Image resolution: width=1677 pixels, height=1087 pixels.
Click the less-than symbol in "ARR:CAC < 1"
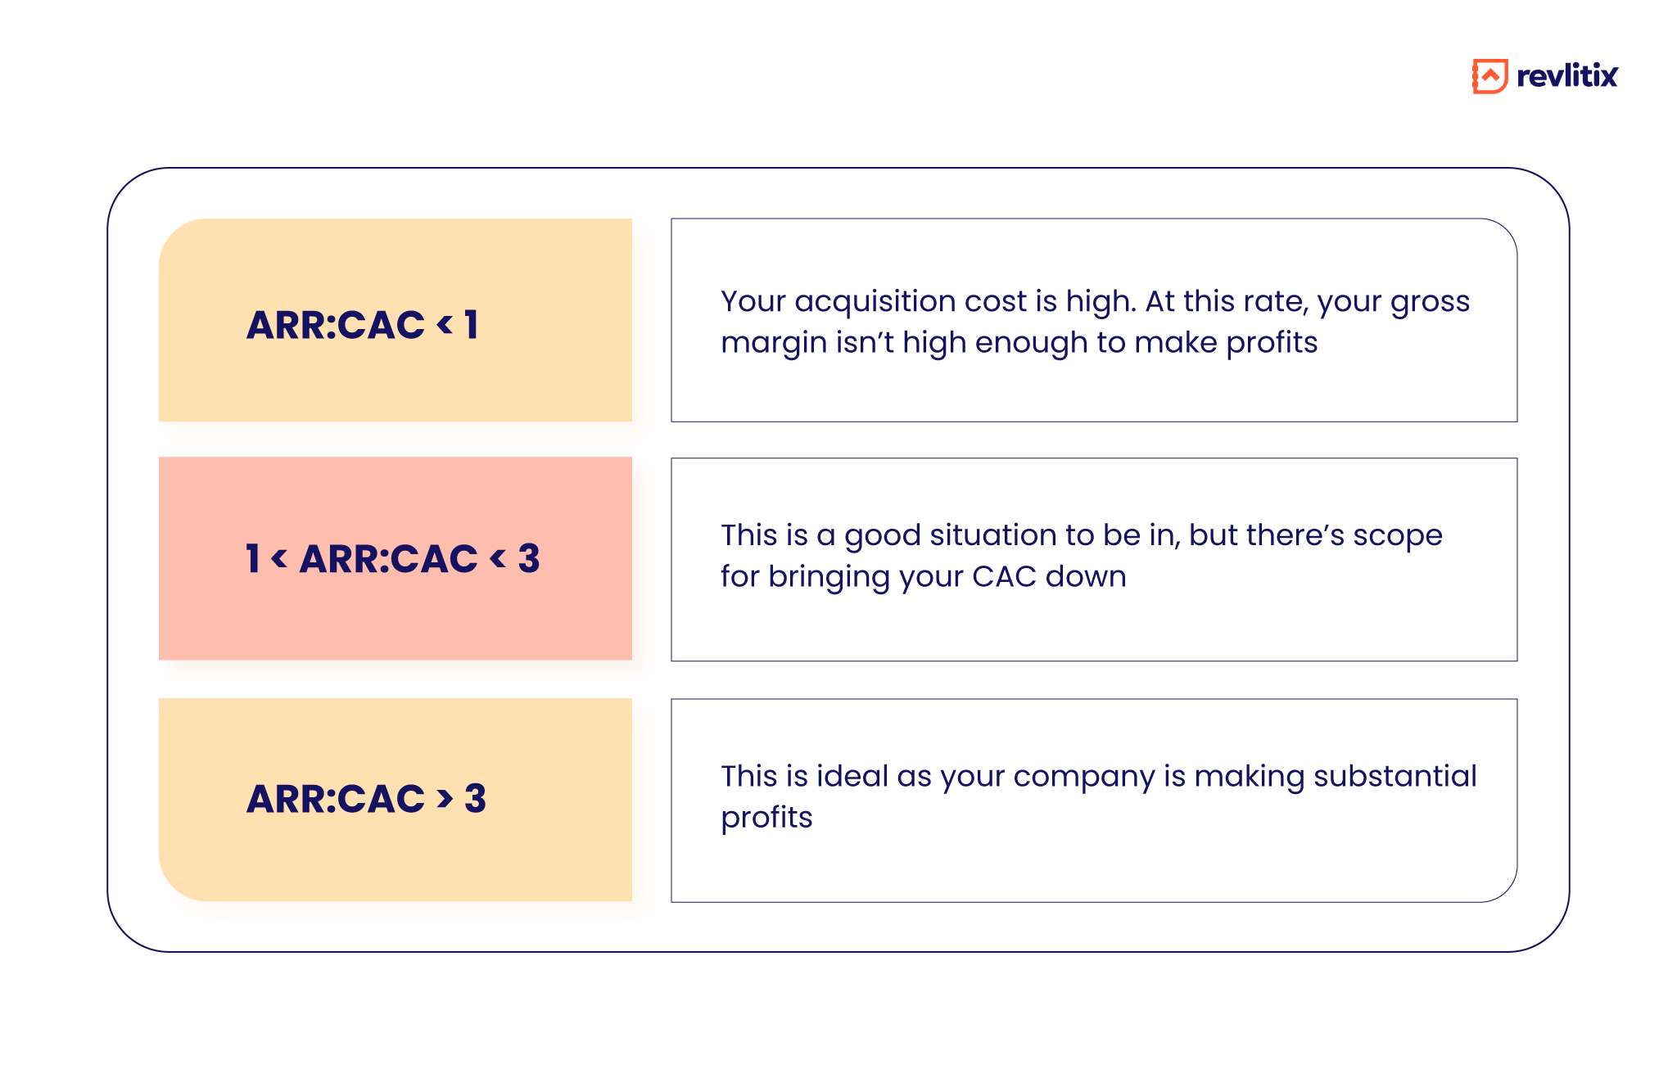445,326
